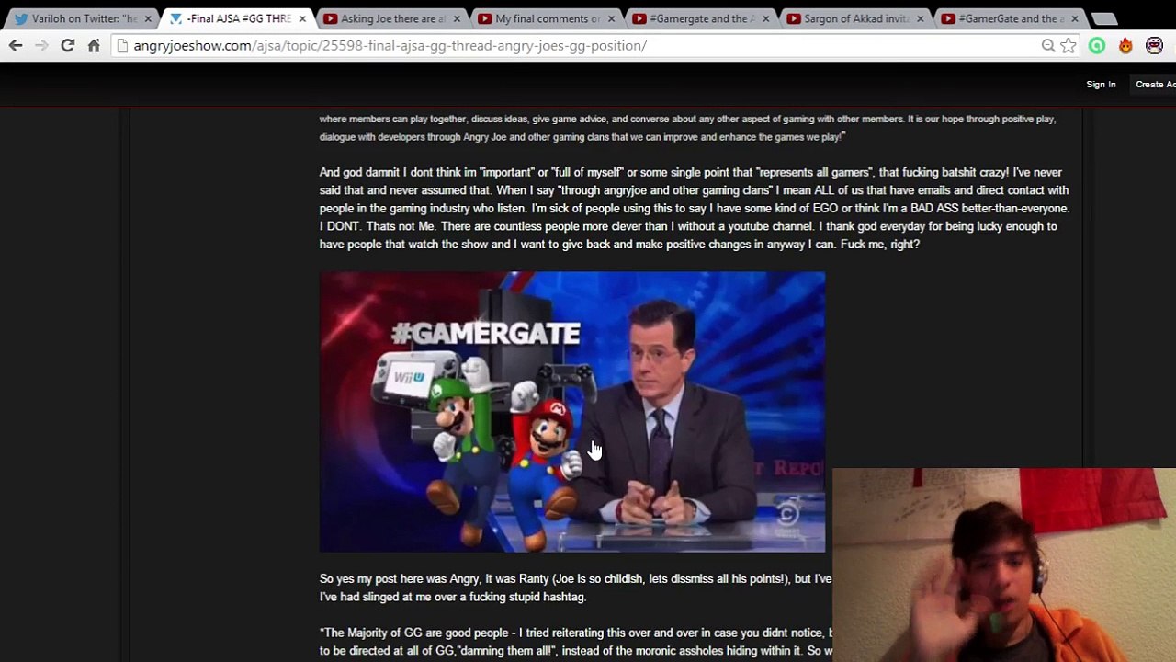This screenshot has height=662, width=1176.
Task: Close the Asking Joe tab
Action: 457,18
